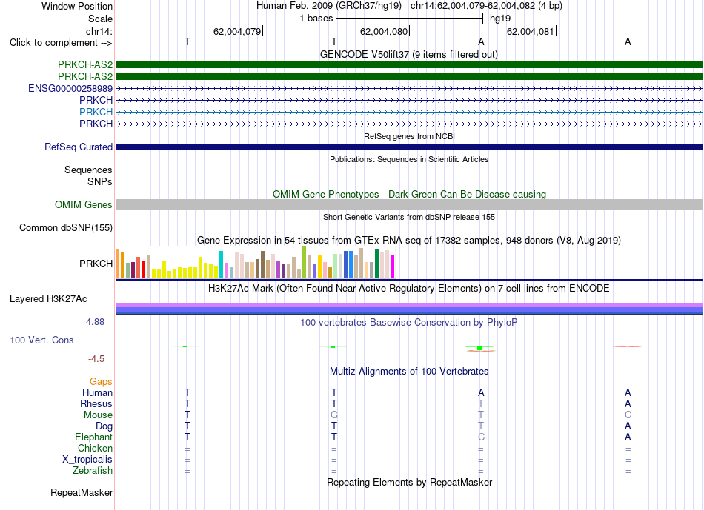Select the Rhesus species row label

[x=96, y=403]
